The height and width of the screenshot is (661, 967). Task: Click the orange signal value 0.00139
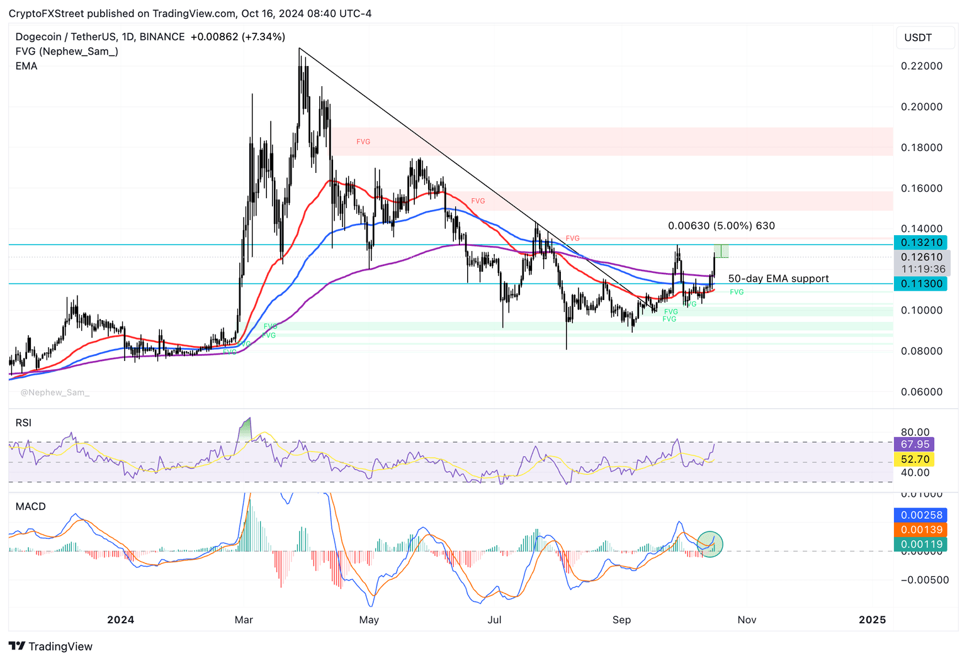coord(921,530)
